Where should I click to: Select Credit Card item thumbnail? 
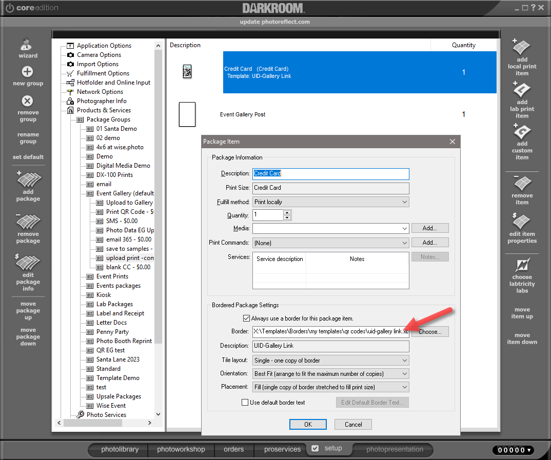coord(187,72)
